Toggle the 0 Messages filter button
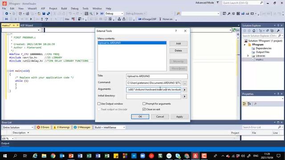285x160 pixels. 82,128
